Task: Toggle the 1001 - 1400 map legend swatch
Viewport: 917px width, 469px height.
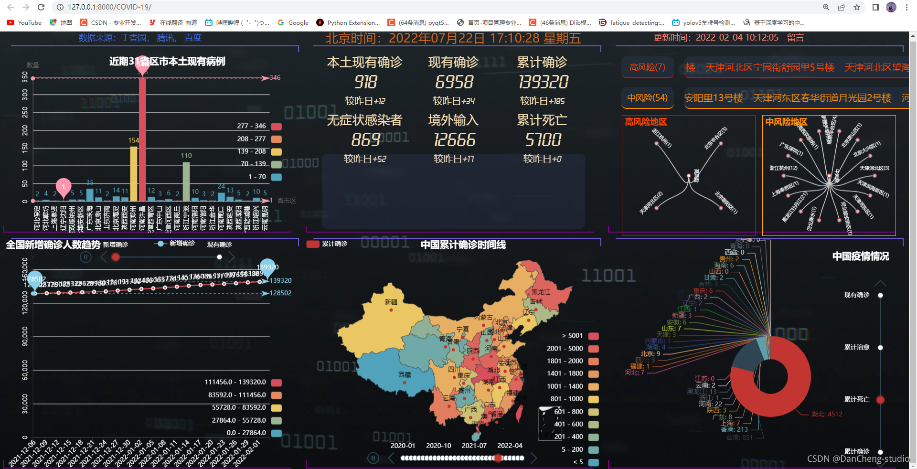Action: point(594,387)
